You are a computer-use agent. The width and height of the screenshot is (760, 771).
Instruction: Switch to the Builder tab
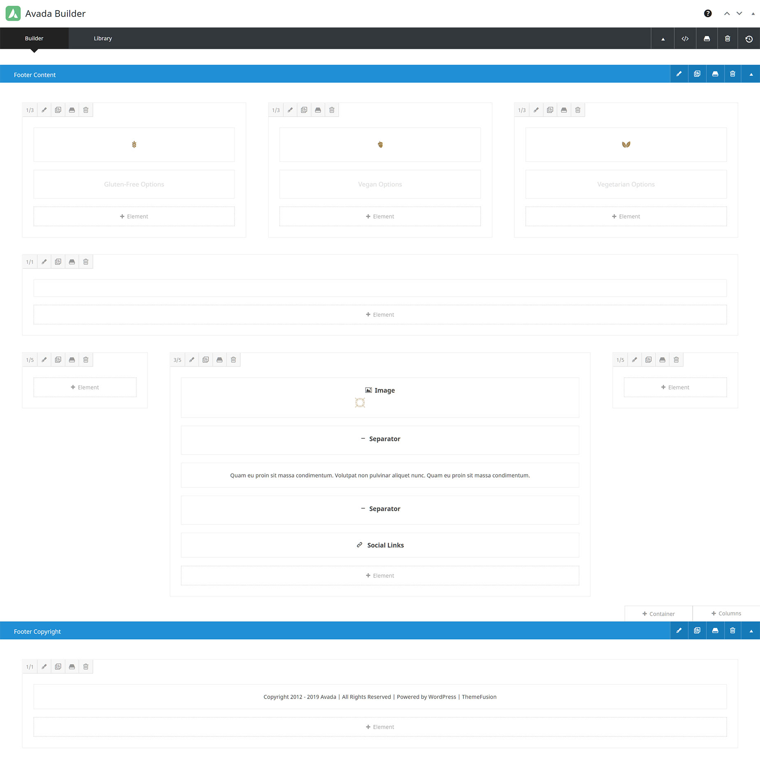click(34, 38)
